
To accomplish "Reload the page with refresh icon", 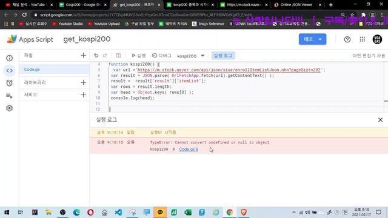I will coord(24,15).
